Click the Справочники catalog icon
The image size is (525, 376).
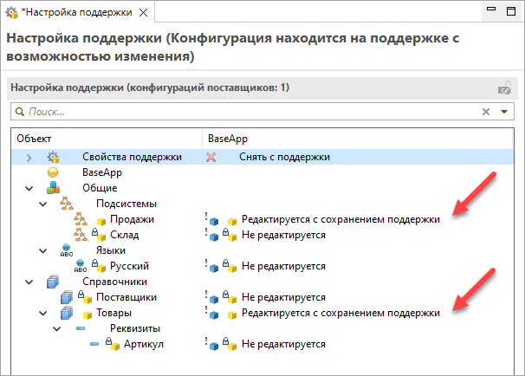click(x=53, y=282)
